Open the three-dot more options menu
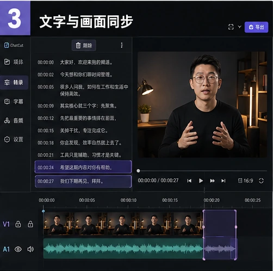This screenshot has height=271, width=273. (x=122, y=45)
